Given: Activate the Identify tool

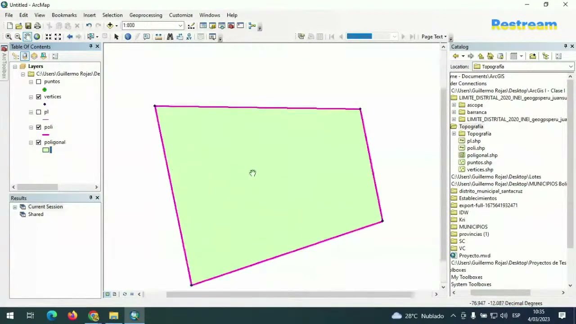Looking at the screenshot, I should pyautogui.click(x=128, y=36).
